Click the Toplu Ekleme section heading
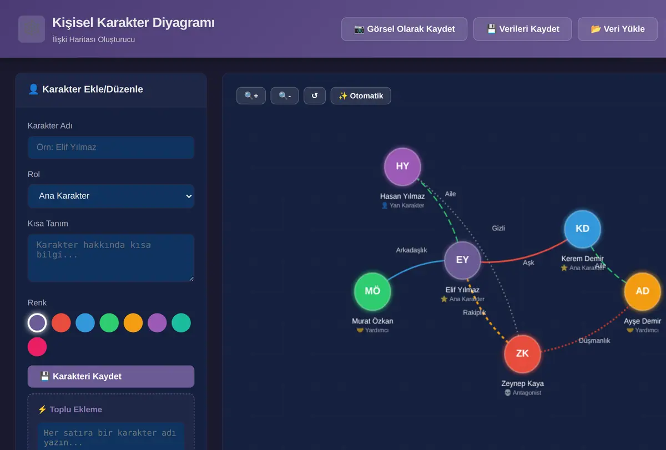This screenshot has width=666, height=450. (70, 409)
